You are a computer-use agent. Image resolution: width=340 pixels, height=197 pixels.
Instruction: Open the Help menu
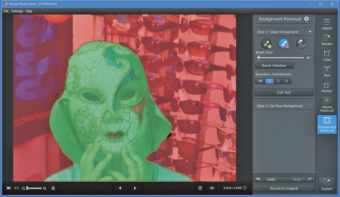coord(29,11)
